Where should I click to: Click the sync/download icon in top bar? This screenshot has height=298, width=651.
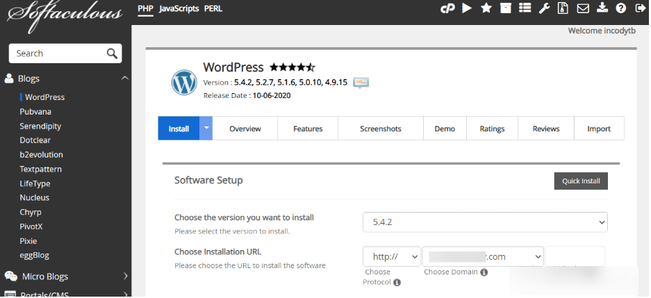pyautogui.click(x=602, y=8)
